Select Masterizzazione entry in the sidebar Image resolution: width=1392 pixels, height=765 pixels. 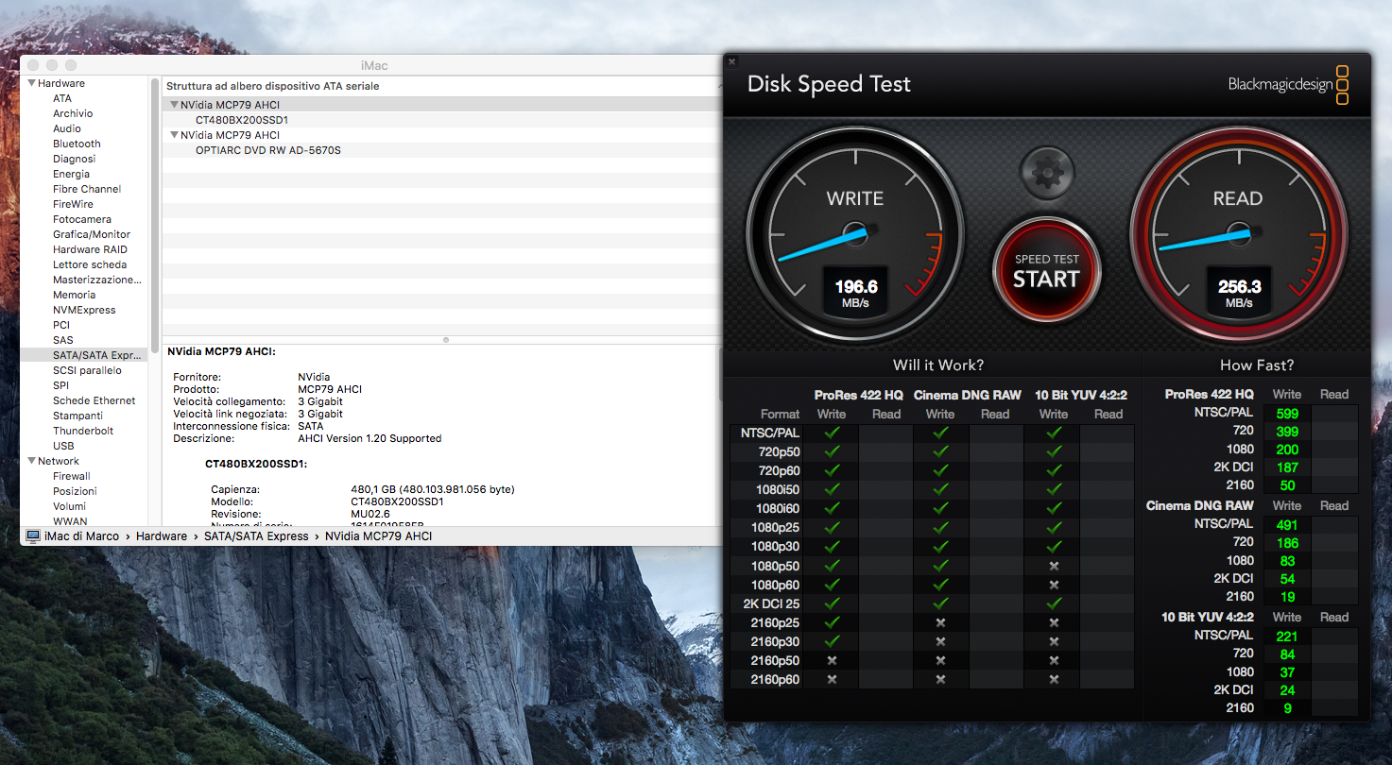tap(97, 280)
